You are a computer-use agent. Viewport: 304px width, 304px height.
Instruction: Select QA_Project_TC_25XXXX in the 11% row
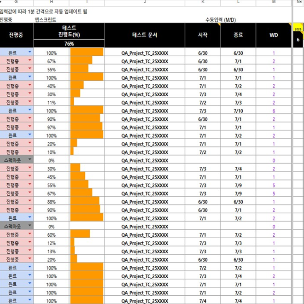[x=145, y=103]
